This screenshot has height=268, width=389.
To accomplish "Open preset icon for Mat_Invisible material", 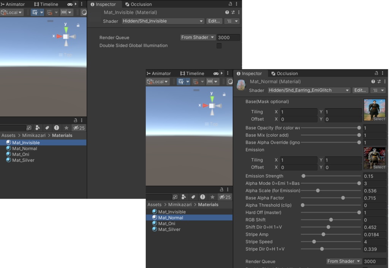I will (x=233, y=13).
